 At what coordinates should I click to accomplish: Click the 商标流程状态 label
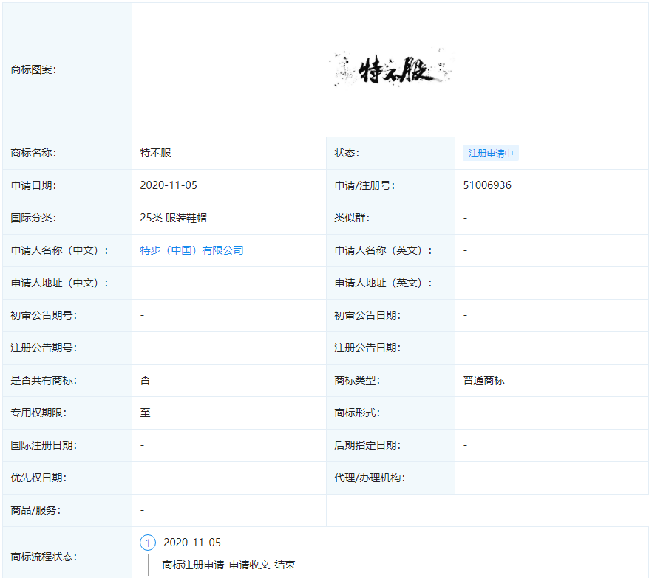(44, 557)
